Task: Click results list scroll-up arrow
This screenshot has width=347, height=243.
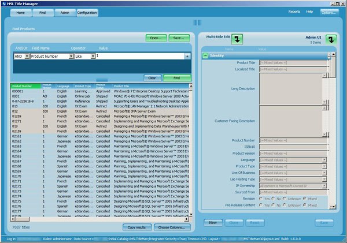Action: (x=190, y=85)
